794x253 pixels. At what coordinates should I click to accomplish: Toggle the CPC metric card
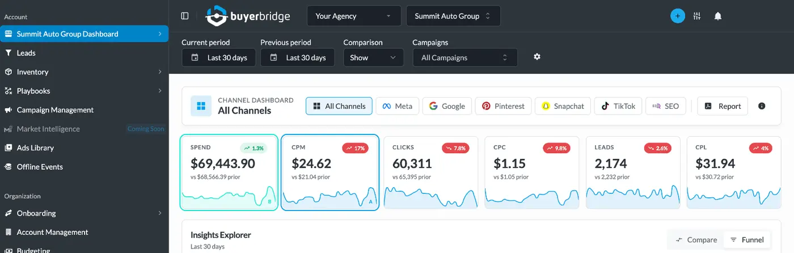pyautogui.click(x=532, y=172)
